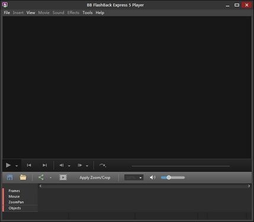The height and width of the screenshot is (222, 254).
Task: Close the FlashBack Player window
Action: click(247, 5)
